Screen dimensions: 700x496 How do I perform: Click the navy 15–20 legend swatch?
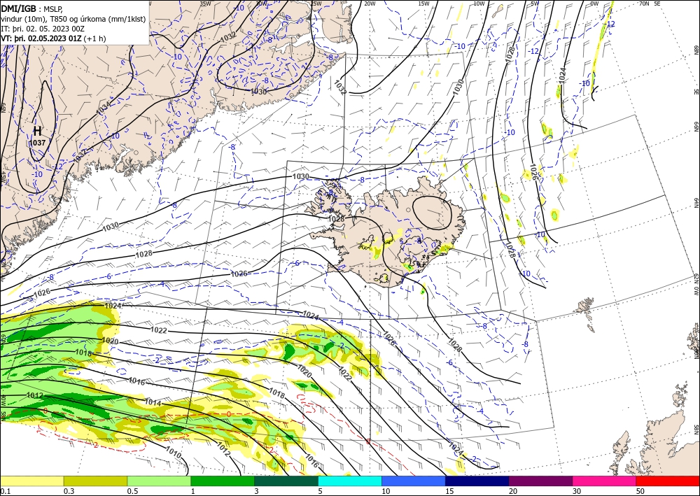click(x=477, y=481)
